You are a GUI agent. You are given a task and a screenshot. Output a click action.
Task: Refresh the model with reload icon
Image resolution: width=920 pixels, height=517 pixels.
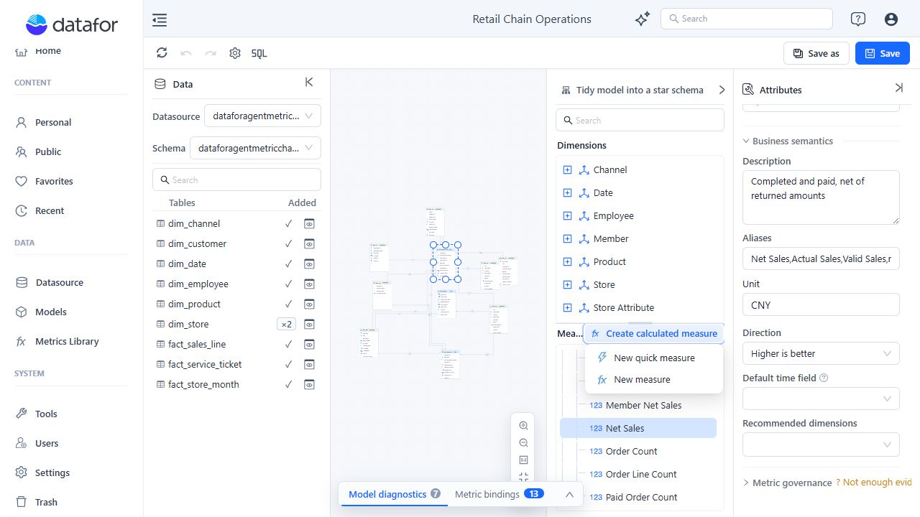162,52
